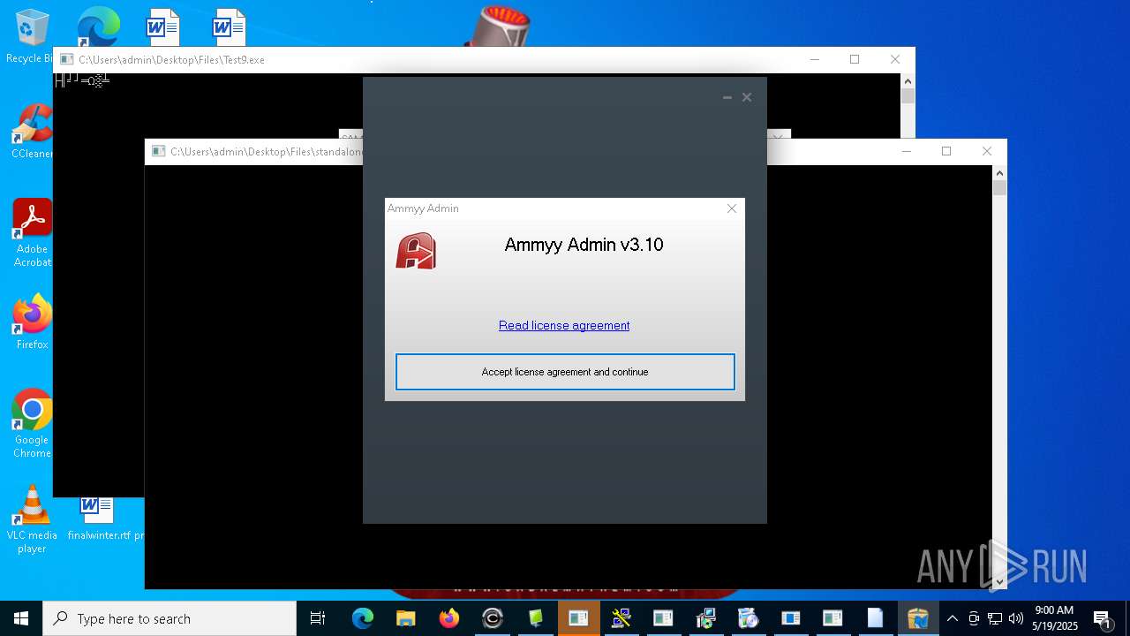1130x636 pixels.
Task: Click scroll-down arrow in standalone console
Action: (999, 582)
